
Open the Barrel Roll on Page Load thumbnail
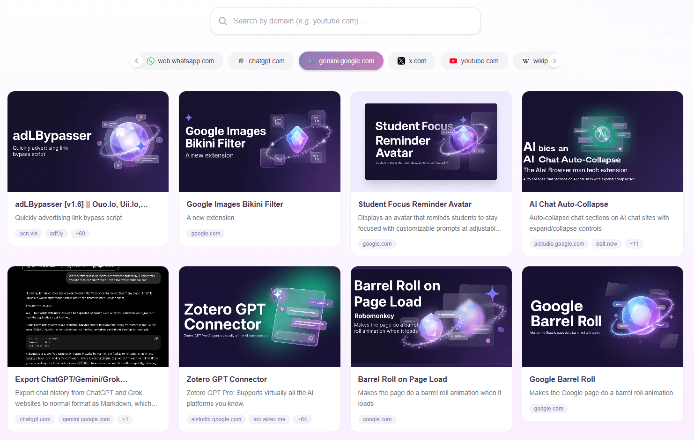(x=431, y=316)
